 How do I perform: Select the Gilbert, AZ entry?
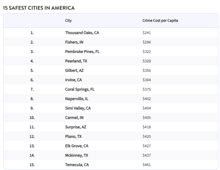[74, 71]
